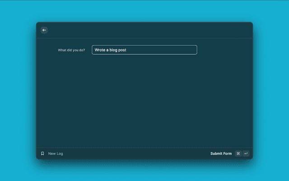
Task: Click the word 'Wrote' in the input
Action: coord(100,50)
